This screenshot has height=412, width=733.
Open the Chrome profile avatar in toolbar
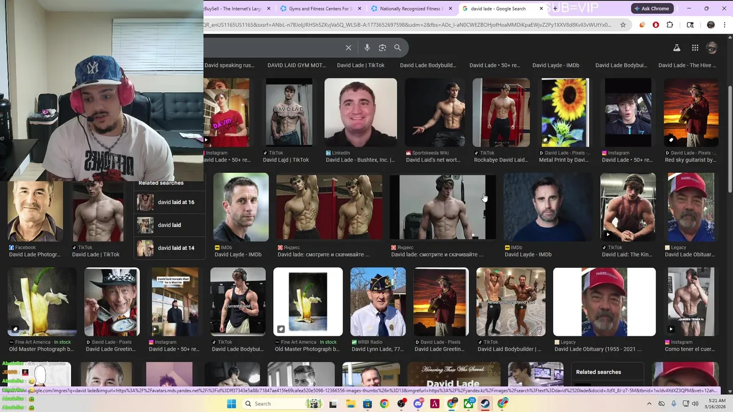pos(711,25)
